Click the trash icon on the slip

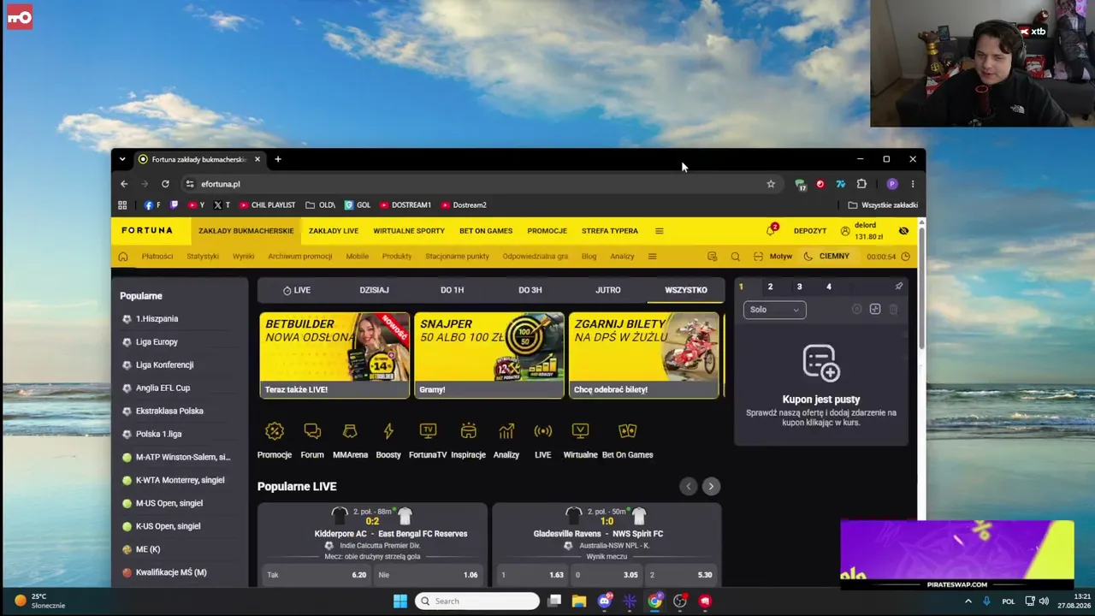[893, 310]
